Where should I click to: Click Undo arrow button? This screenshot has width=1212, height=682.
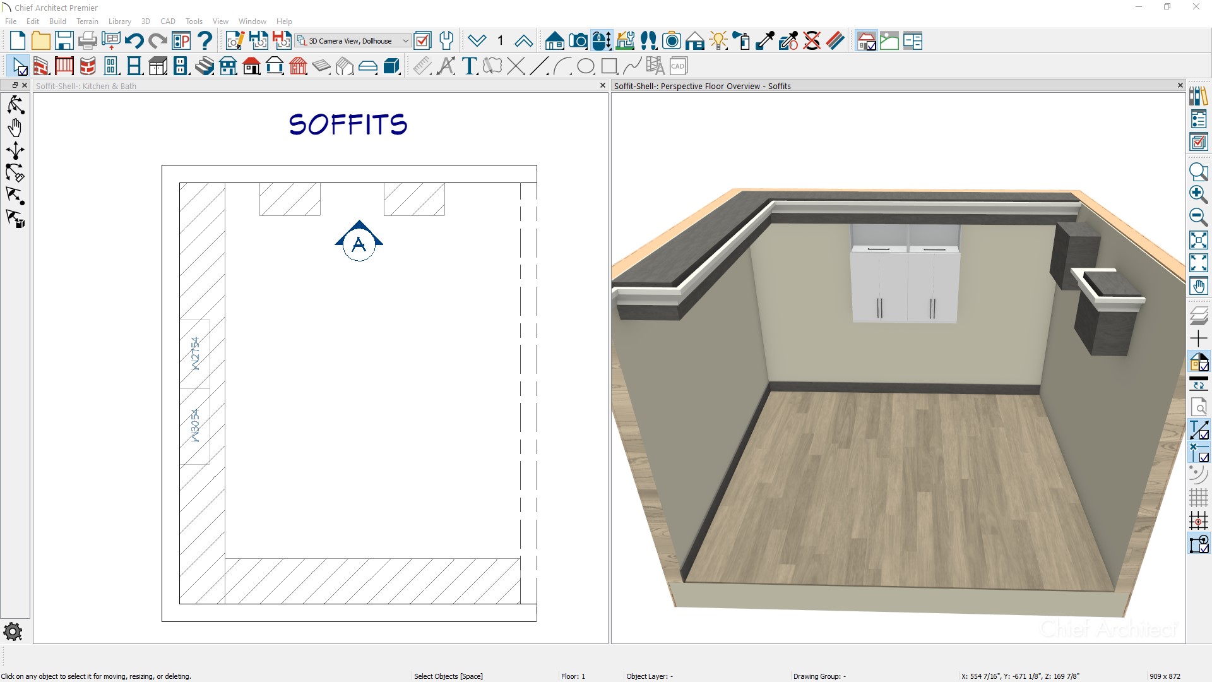(134, 41)
